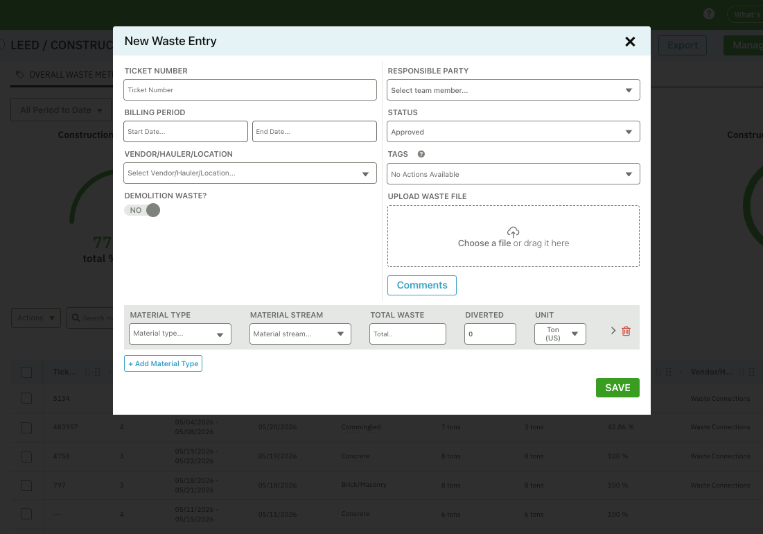Click the Ticket Number input field
The image size is (763, 534).
click(x=250, y=90)
